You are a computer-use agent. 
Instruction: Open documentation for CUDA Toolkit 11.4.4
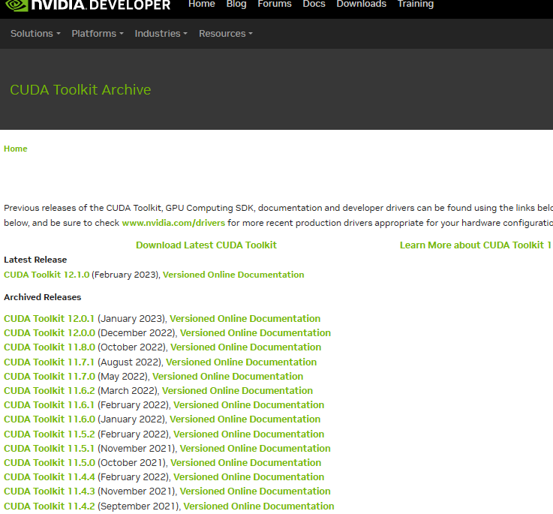248,476
